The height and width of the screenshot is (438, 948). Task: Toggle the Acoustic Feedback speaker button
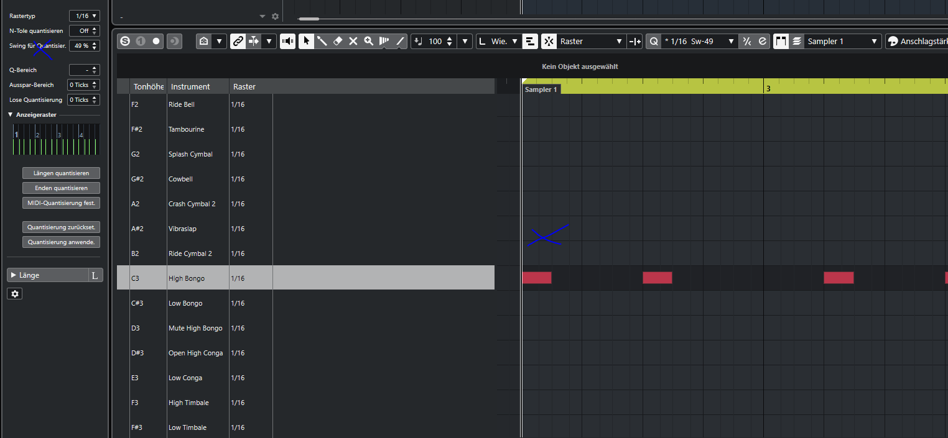tap(287, 41)
